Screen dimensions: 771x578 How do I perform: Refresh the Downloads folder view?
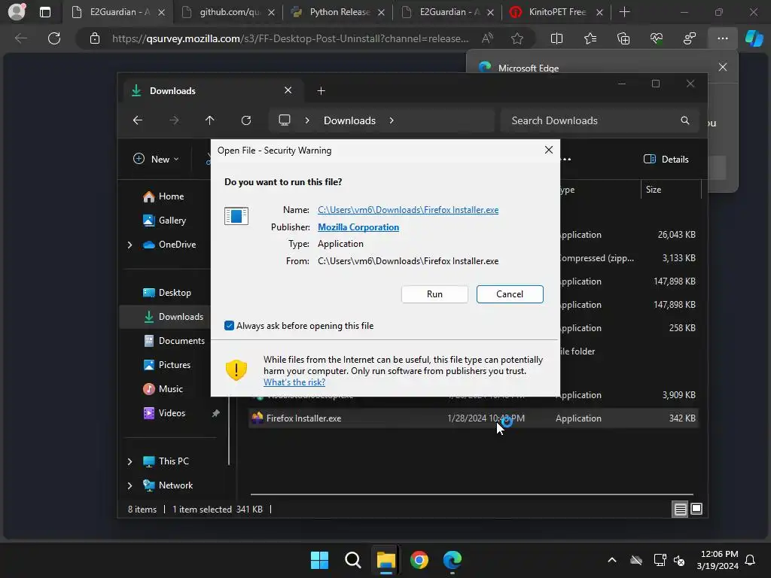coord(246,120)
